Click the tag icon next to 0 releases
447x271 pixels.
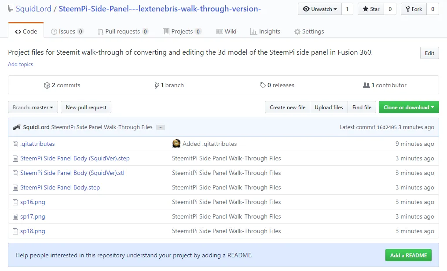(x=263, y=85)
